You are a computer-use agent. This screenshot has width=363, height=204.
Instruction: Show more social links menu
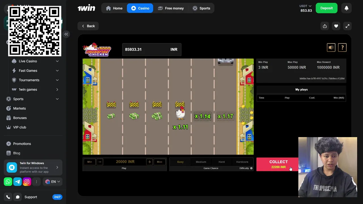click(x=36, y=182)
